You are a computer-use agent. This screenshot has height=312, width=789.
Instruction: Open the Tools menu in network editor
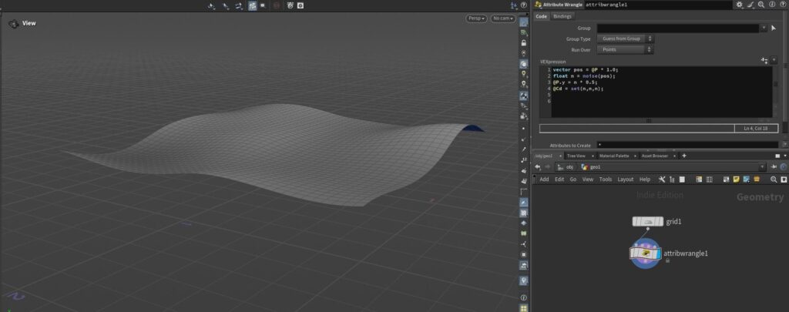(606, 179)
